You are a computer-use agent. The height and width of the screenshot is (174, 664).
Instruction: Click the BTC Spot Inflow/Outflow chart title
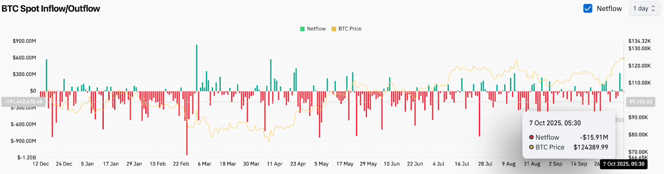pos(51,8)
